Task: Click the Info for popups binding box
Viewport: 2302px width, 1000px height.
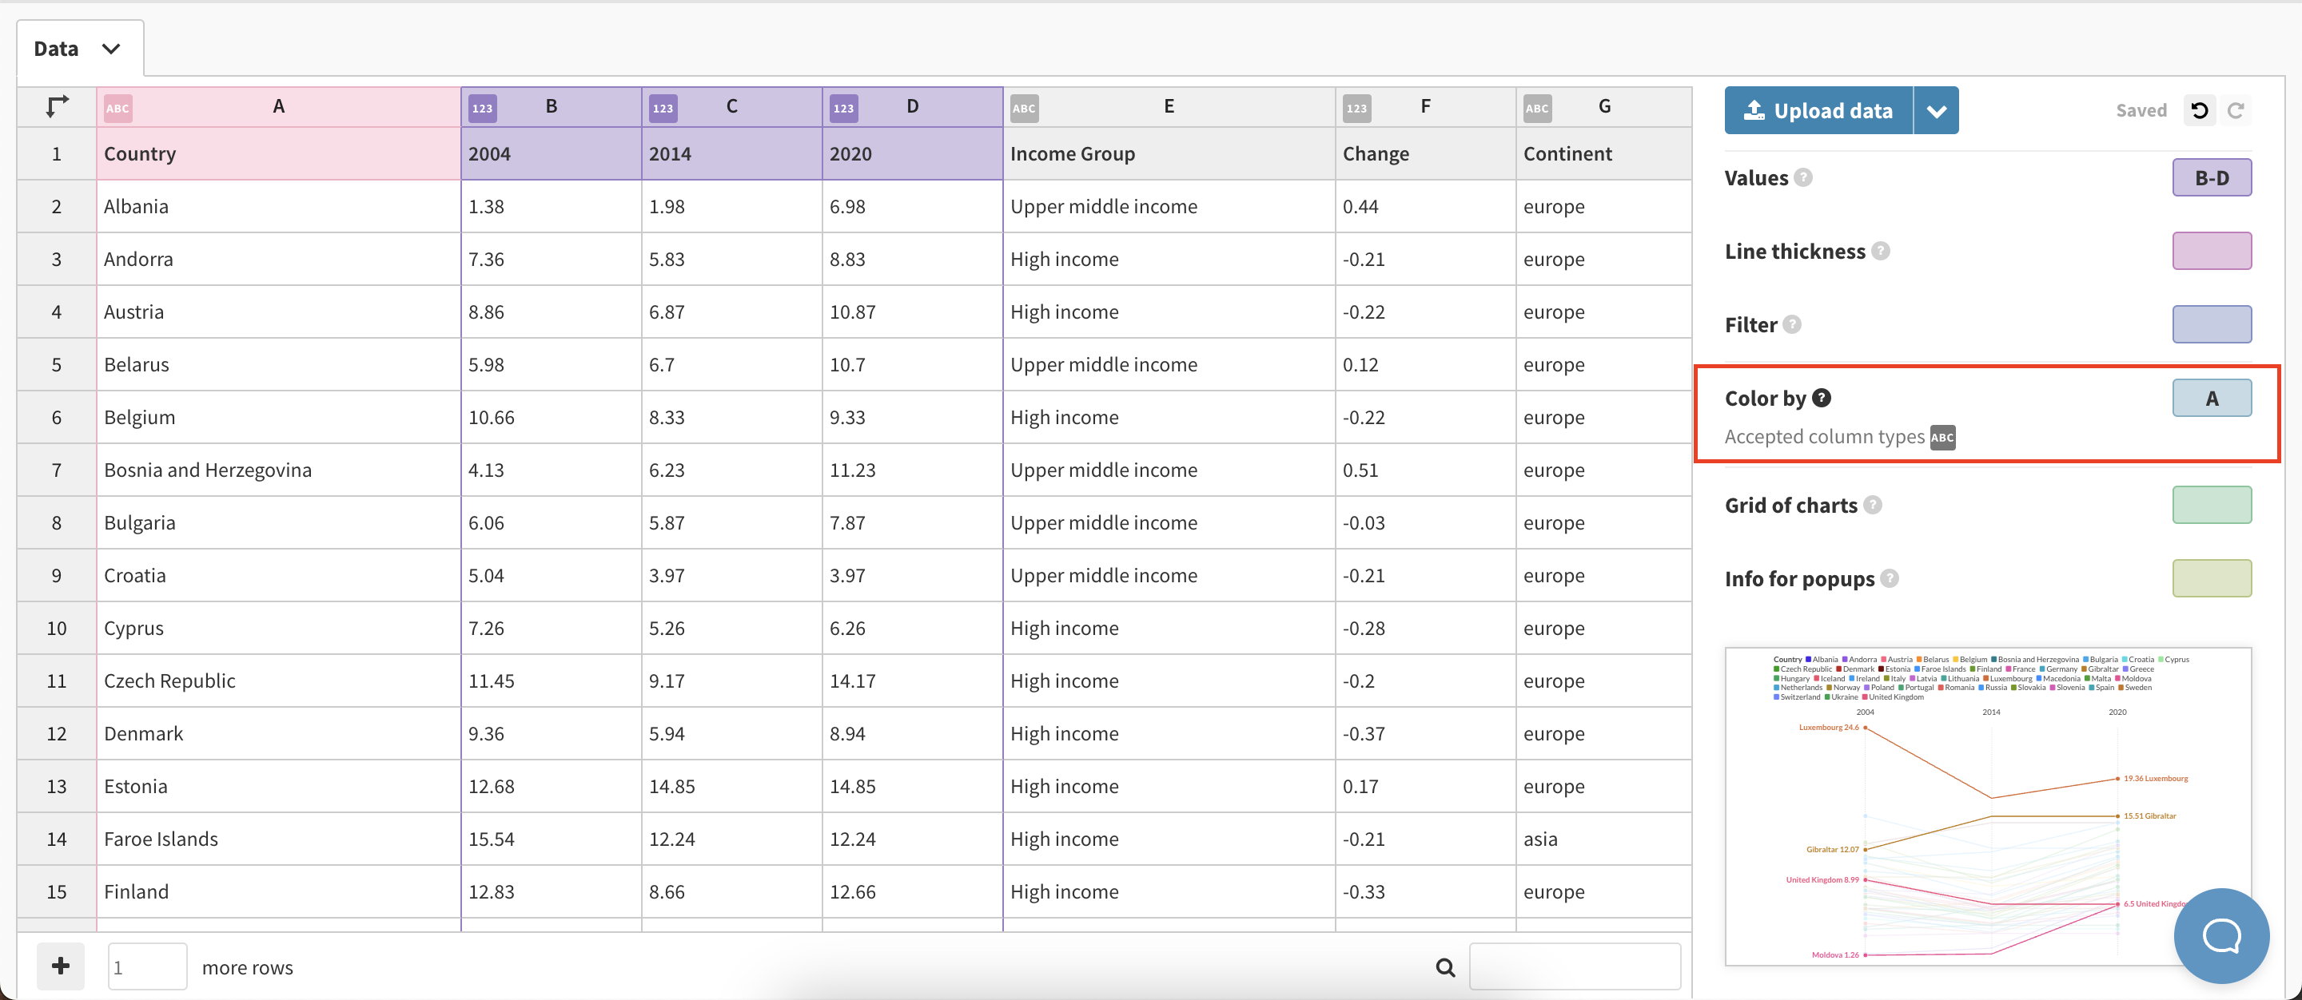Action: pos(2212,577)
